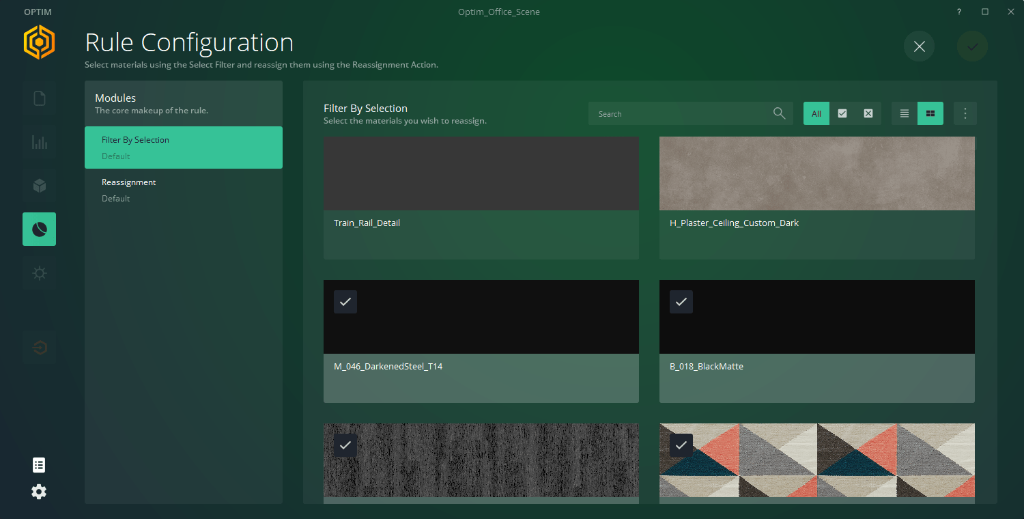Open the render settings sun icon
The height and width of the screenshot is (519, 1024).
pyautogui.click(x=39, y=272)
